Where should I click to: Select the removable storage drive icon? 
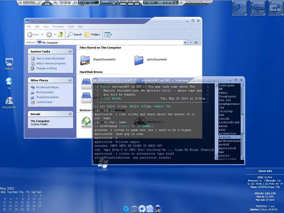(87, 122)
